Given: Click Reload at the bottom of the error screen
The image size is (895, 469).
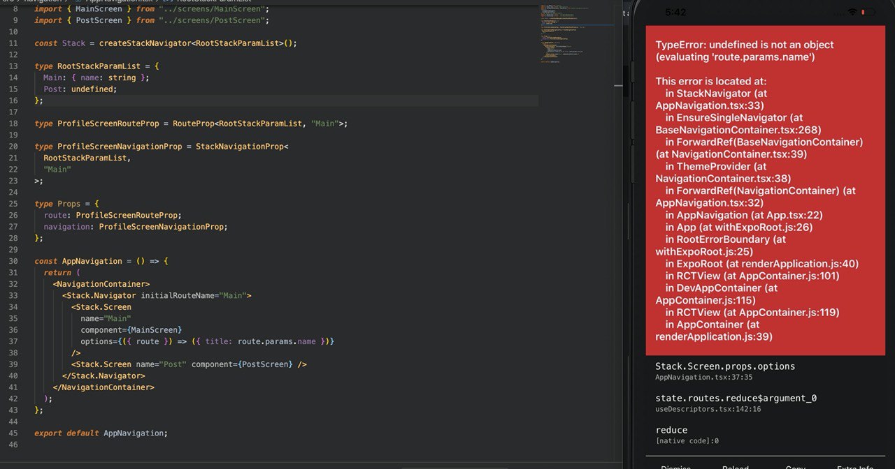Looking at the screenshot, I should pyautogui.click(x=735, y=466).
